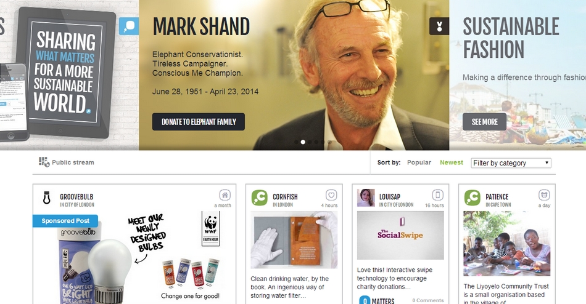Viewport: 586px width, 304px height.
Task: Open the Louisap profile photo
Action: tap(366, 198)
